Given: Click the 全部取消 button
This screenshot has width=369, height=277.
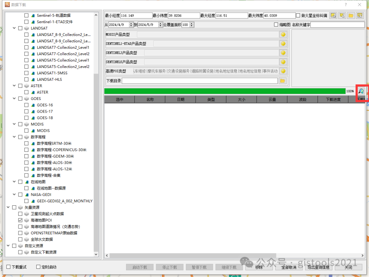Looking at the screenshot, I should 289,267.
